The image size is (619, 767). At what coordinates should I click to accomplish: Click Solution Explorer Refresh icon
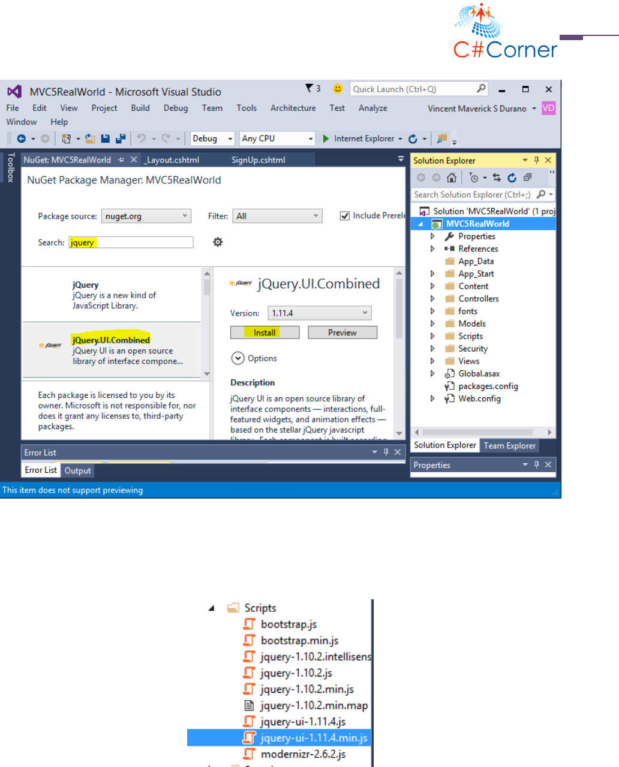point(512,177)
